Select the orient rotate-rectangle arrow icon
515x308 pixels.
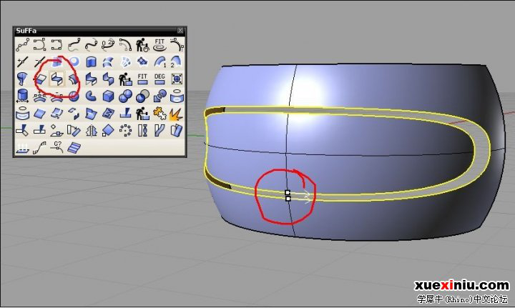(74, 131)
